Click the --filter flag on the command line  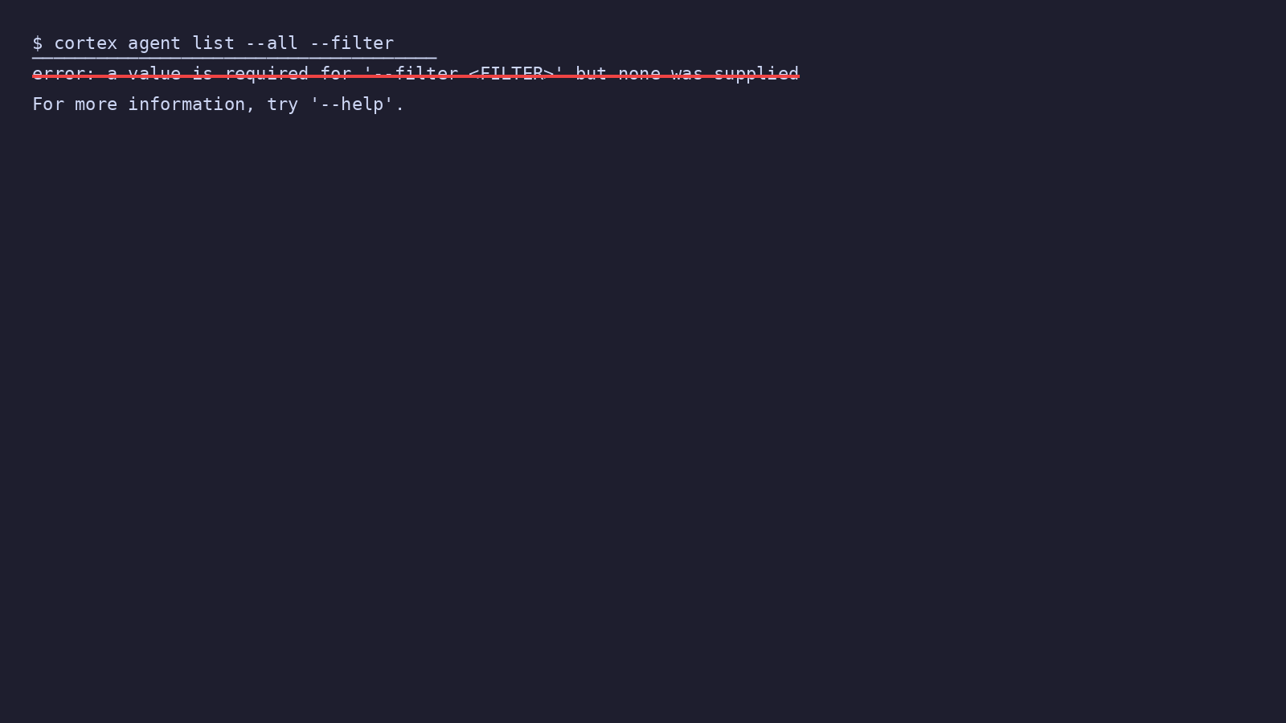tap(352, 43)
